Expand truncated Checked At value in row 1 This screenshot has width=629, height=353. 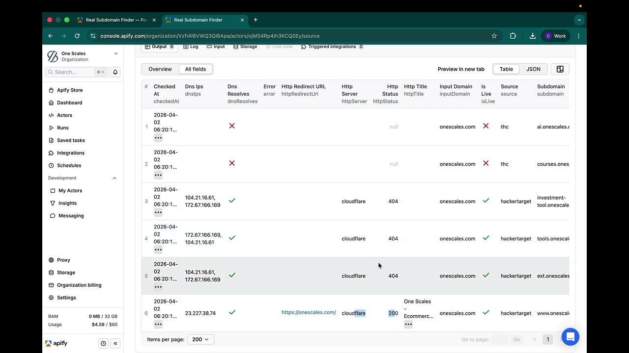tap(158, 138)
